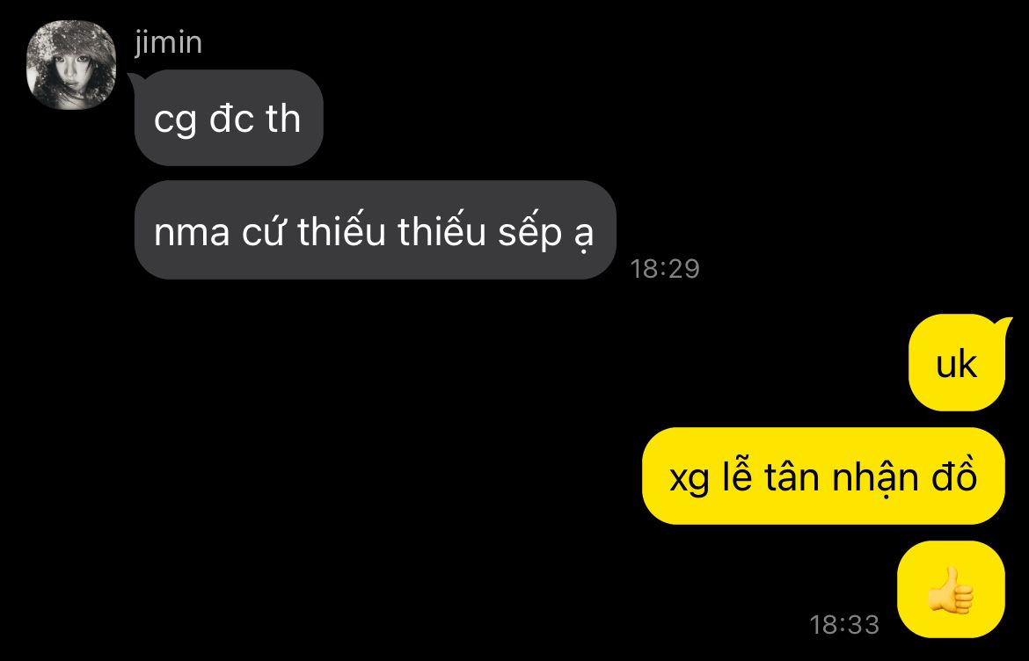Image resolution: width=1029 pixels, height=661 pixels.
Task: Click the thumbs up emoji
Action: tap(951, 590)
